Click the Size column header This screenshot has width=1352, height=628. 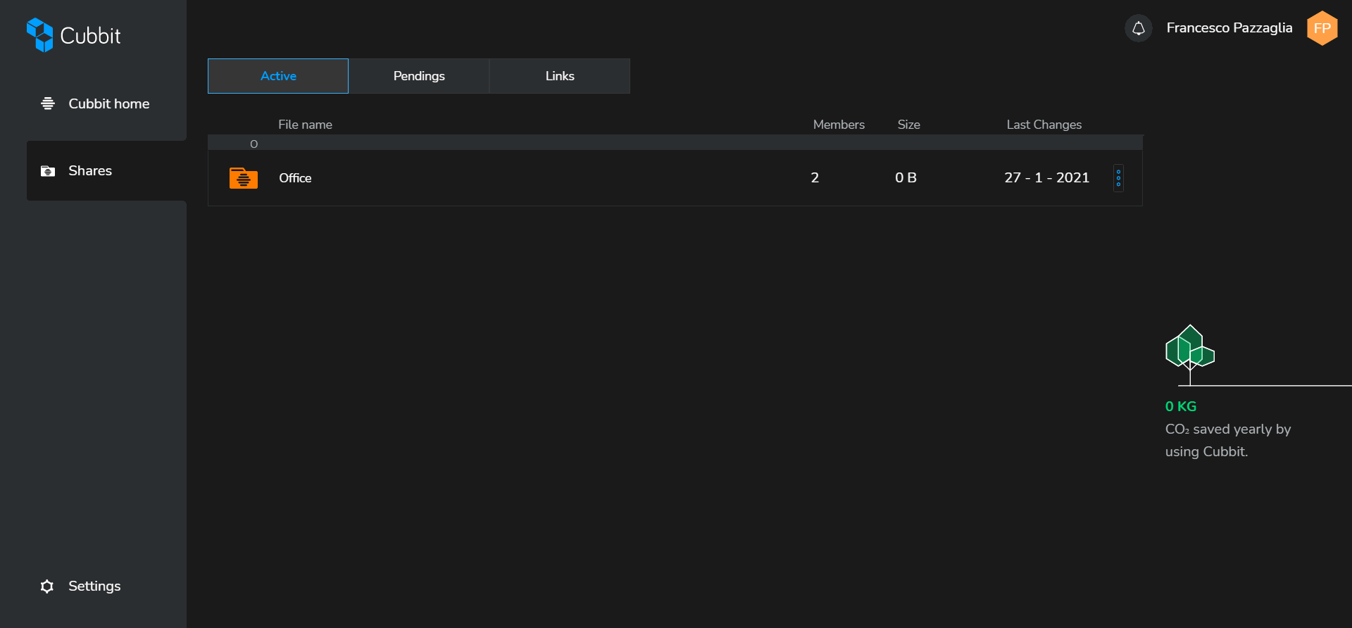click(908, 125)
